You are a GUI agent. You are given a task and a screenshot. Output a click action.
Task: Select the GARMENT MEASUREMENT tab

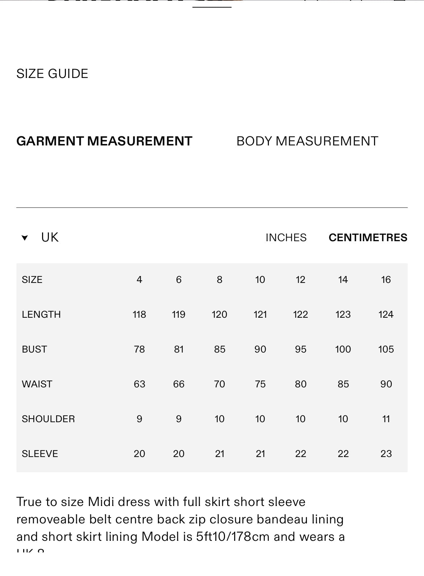pos(104,141)
